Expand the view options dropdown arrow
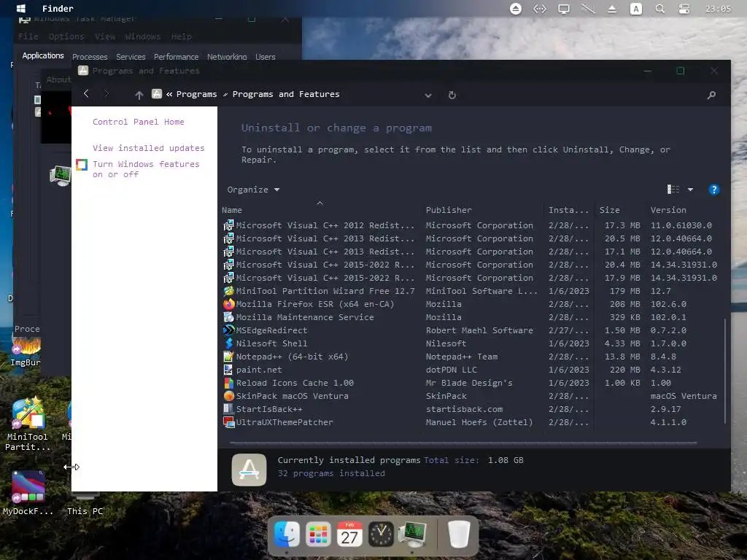The height and width of the screenshot is (560, 747). (x=690, y=190)
